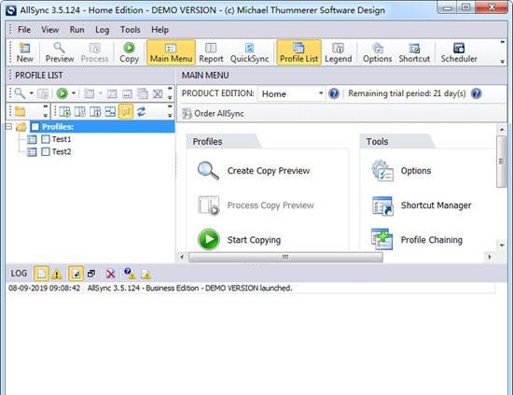
Task: Click the refresh arrows icon in profile toolbar
Action: (x=142, y=112)
